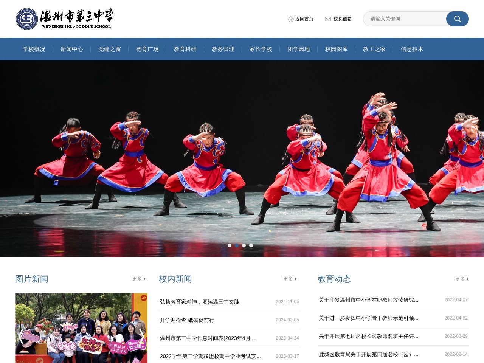This screenshot has height=363, width=484.
Task: Click the envelope icon beside 校长信箱
Action: point(328,19)
